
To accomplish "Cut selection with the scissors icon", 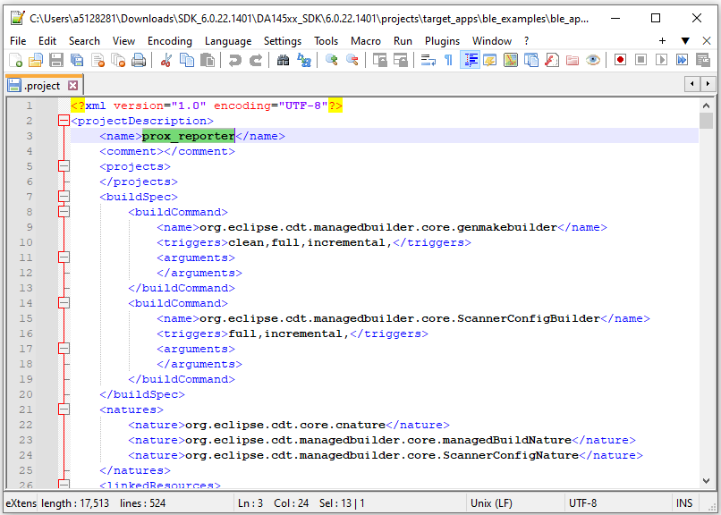I will point(166,60).
